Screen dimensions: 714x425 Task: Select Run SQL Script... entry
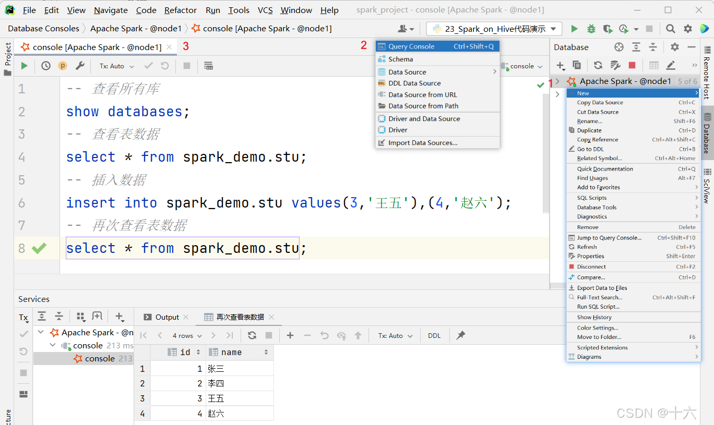point(633,307)
